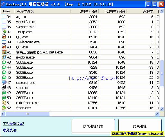This screenshot has width=165, height=137.
Task: Click the ftpte.exe icon in row 52
Action: coord(4,108)
